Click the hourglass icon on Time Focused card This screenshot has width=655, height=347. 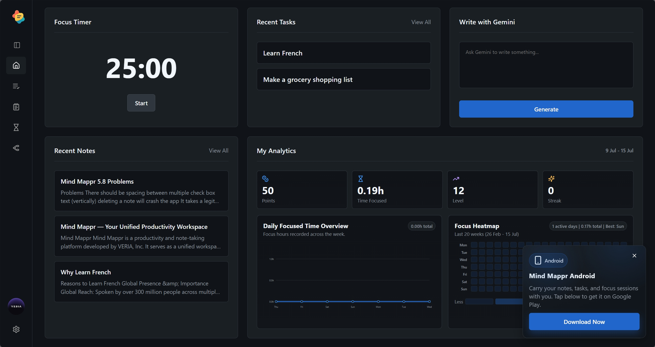click(x=361, y=179)
